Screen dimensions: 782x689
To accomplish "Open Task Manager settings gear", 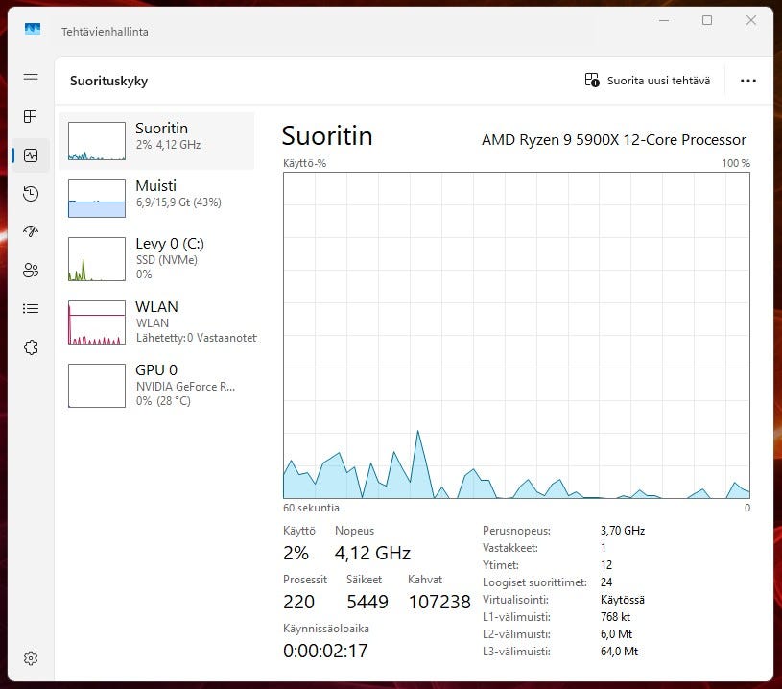I will [31, 658].
